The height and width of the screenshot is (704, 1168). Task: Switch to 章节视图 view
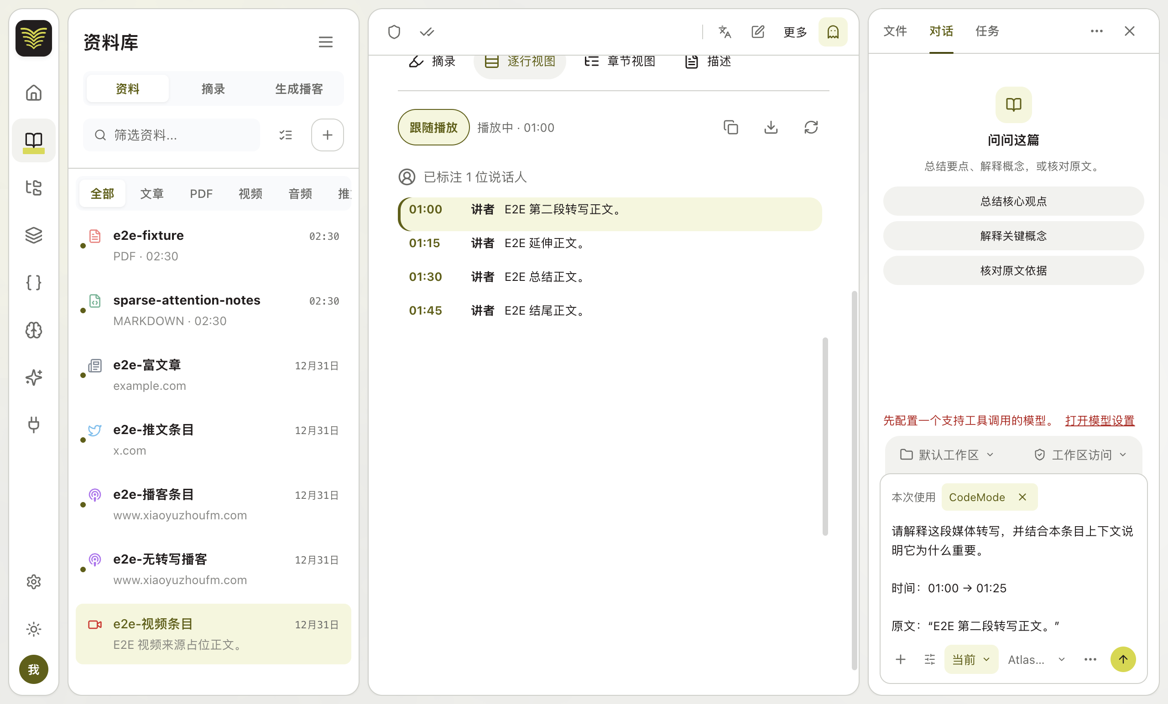(x=620, y=61)
